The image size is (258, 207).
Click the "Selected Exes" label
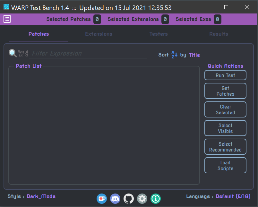point(193,19)
